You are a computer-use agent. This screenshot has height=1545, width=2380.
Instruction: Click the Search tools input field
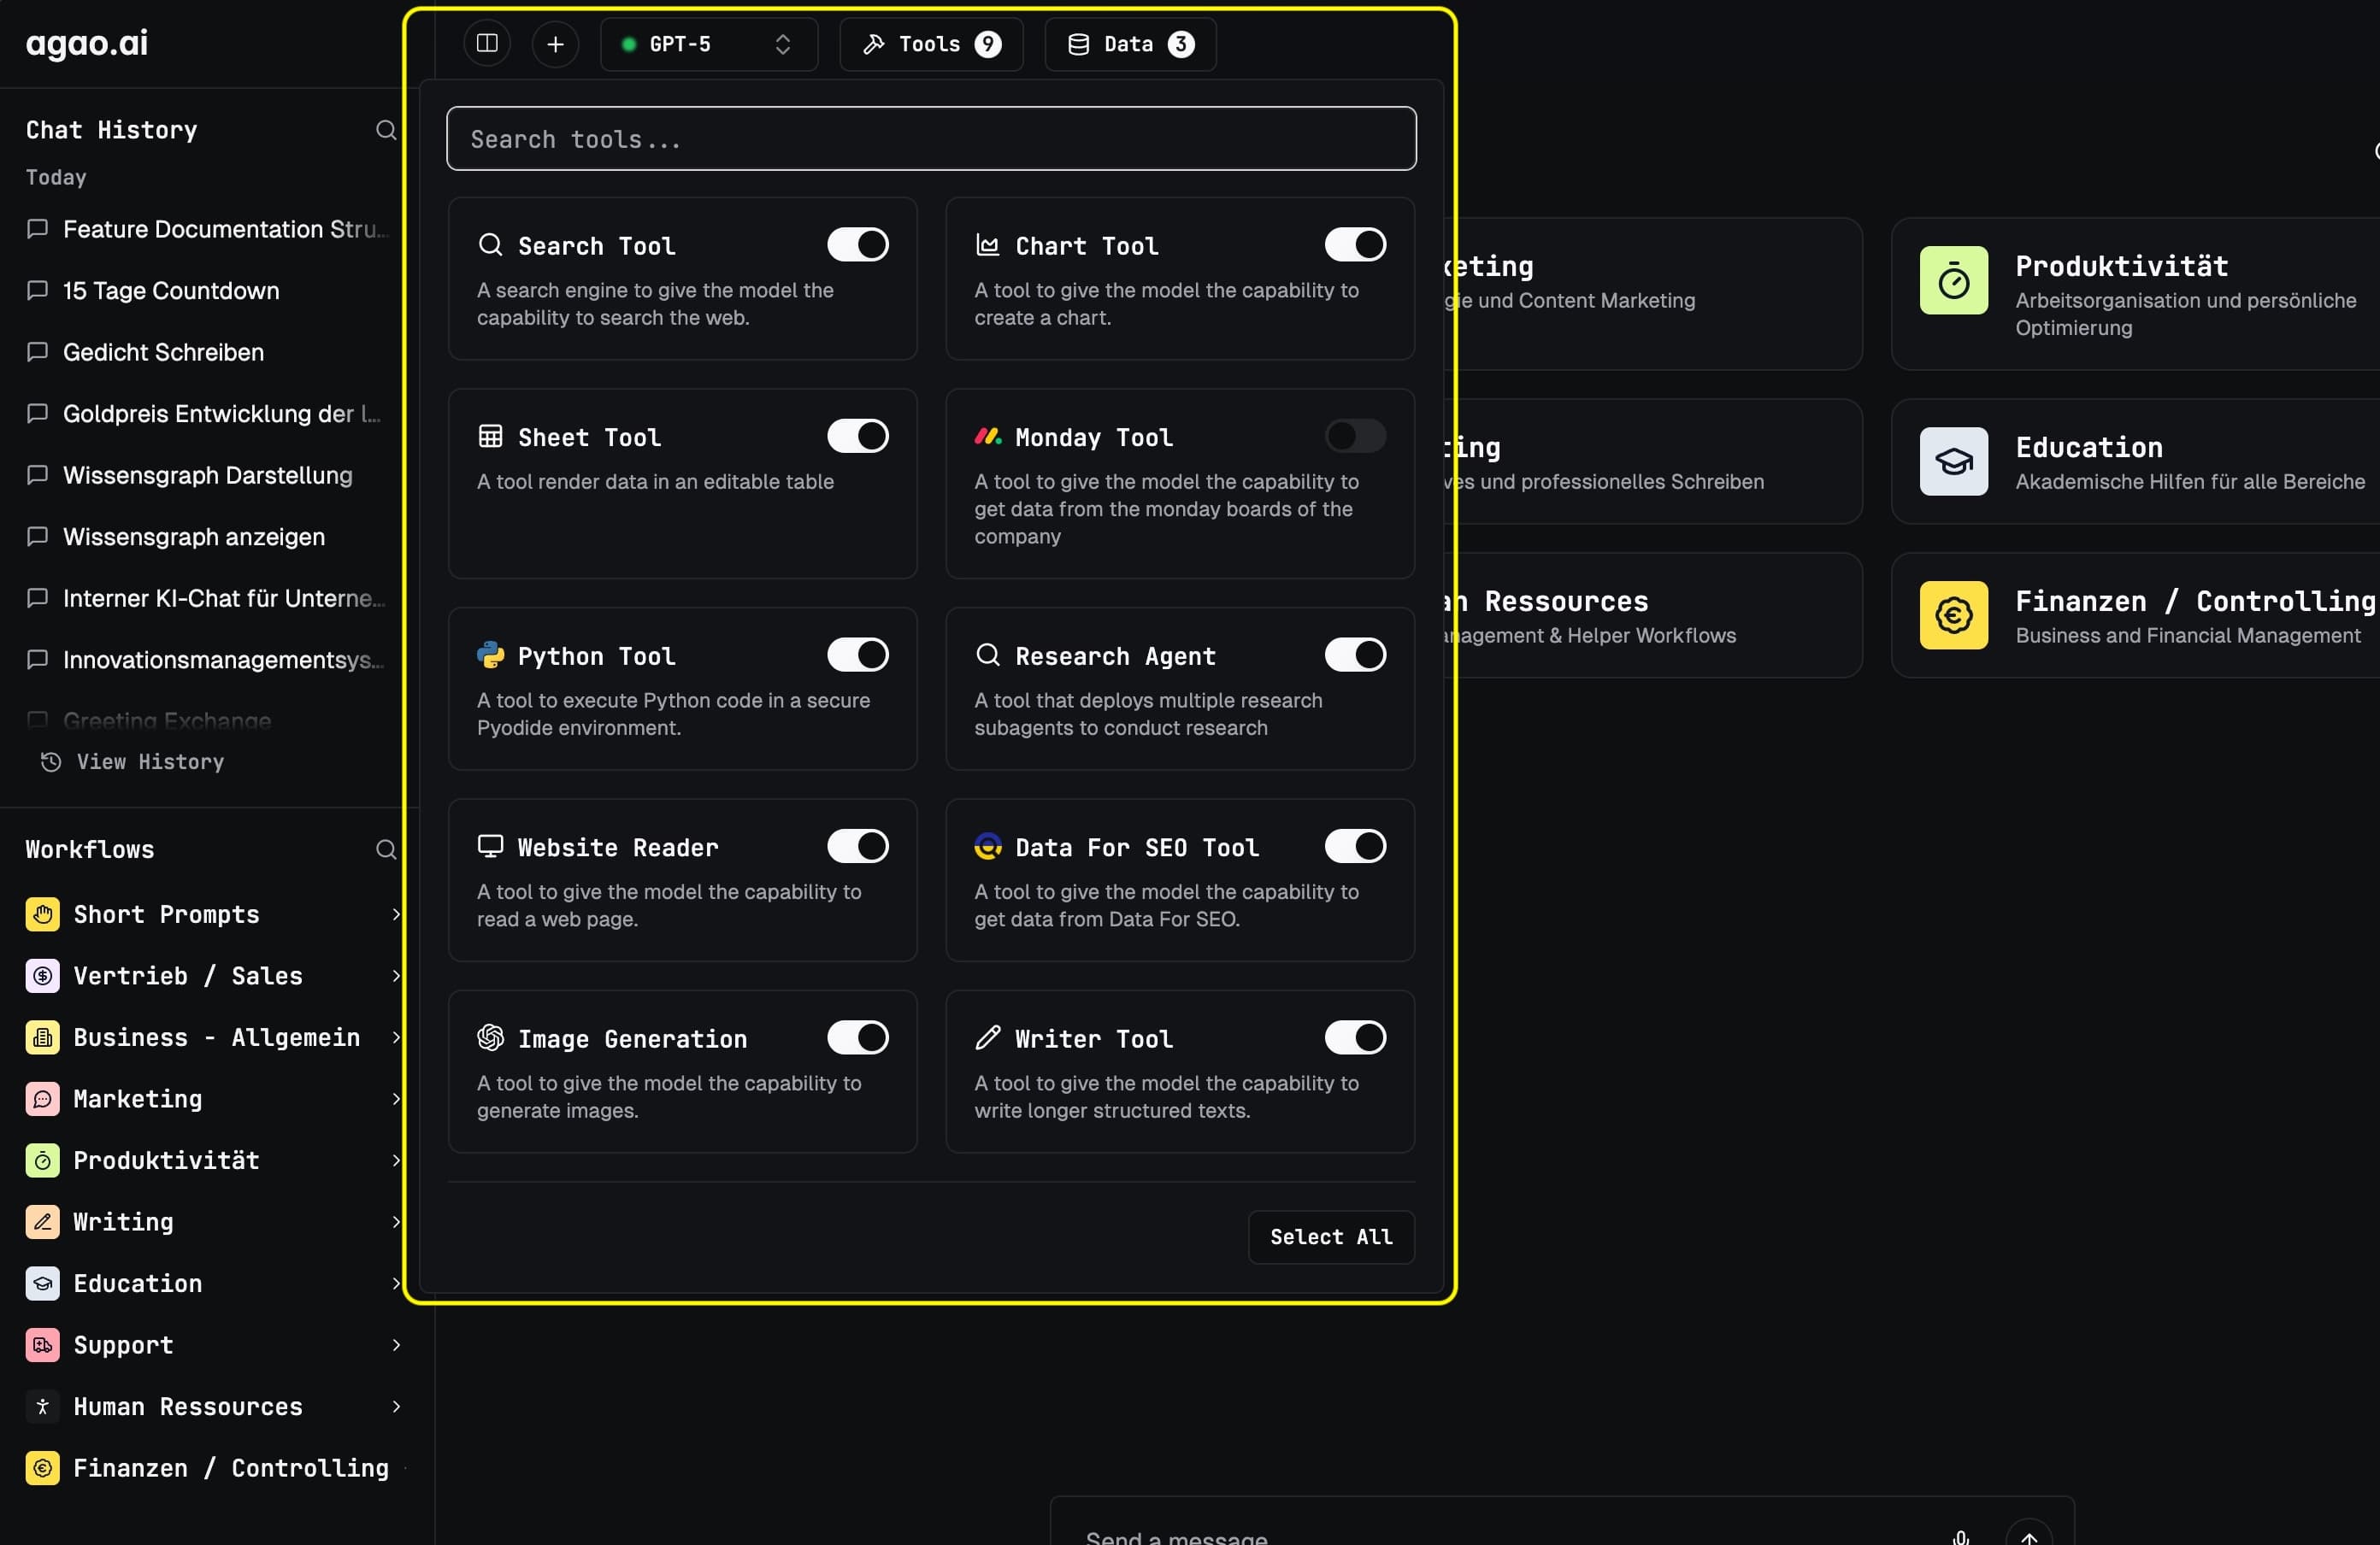pyautogui.click(x=930, y=139)
